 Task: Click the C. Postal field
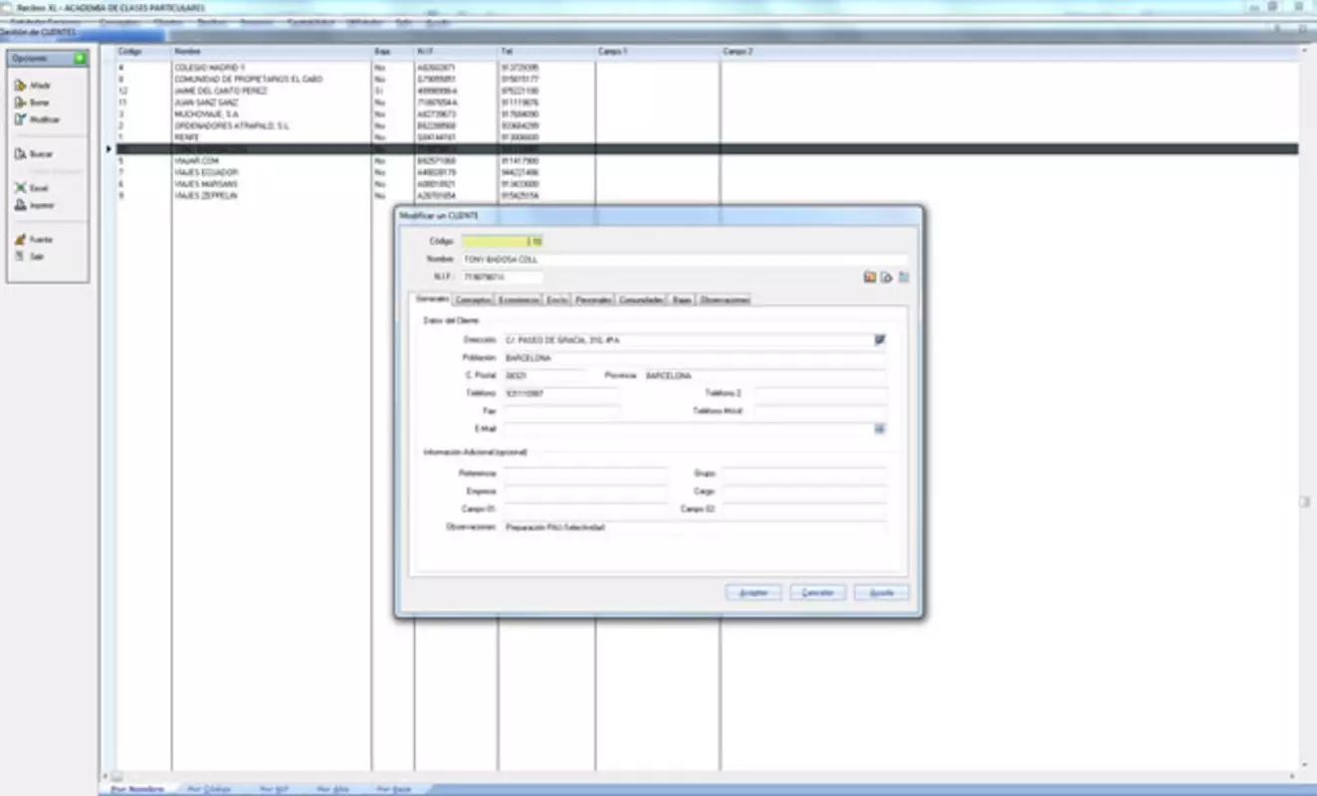pyautogui.click(x=545, y=376)
